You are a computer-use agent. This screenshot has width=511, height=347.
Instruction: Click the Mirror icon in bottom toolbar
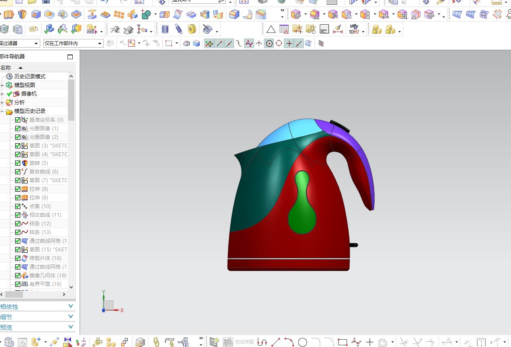pyautogui.click(x=67, y=342)
